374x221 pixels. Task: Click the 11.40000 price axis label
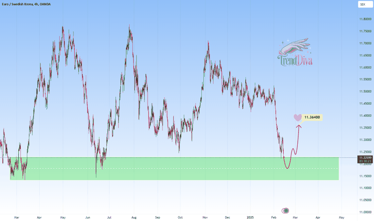(366, 116)
